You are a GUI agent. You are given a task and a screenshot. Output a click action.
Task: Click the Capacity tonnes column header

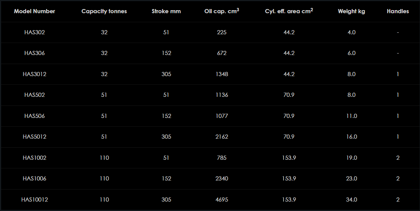click(104, 11)
